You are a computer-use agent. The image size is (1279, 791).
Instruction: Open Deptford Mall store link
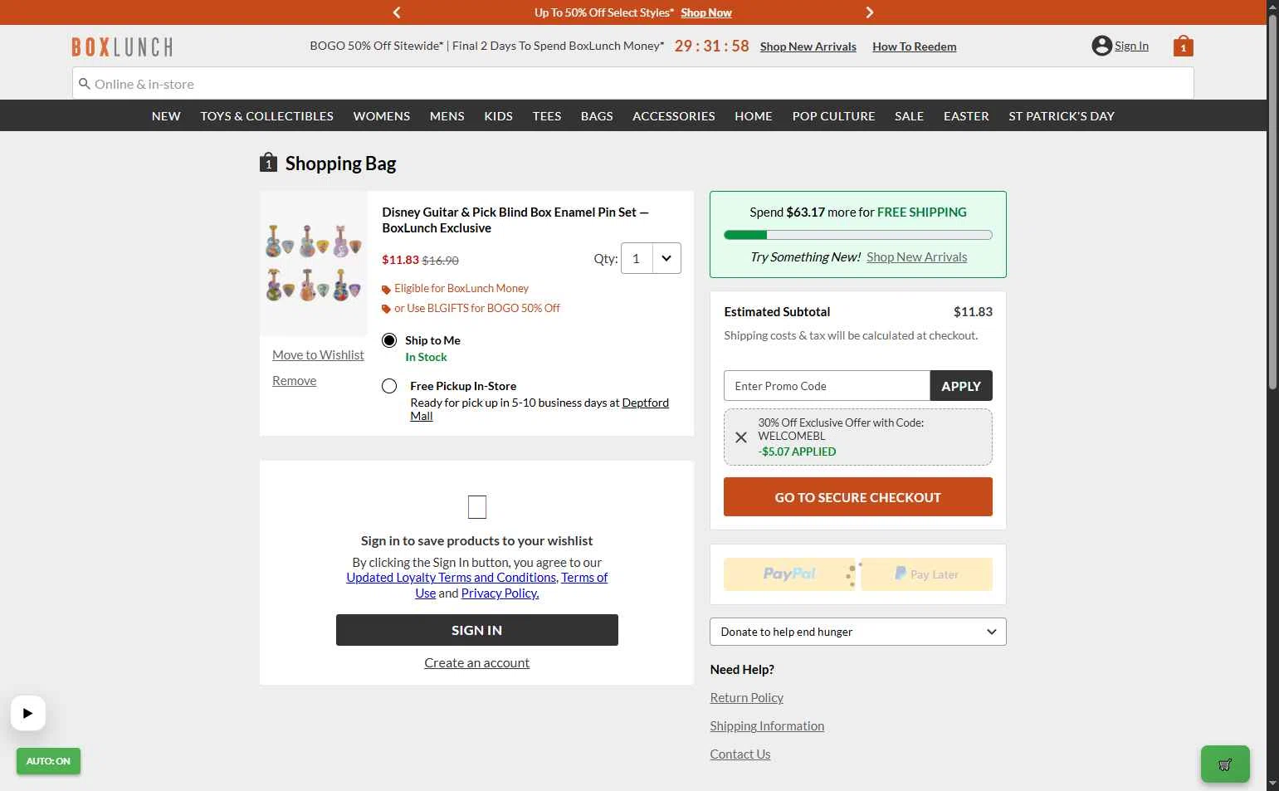pos(645,403)
